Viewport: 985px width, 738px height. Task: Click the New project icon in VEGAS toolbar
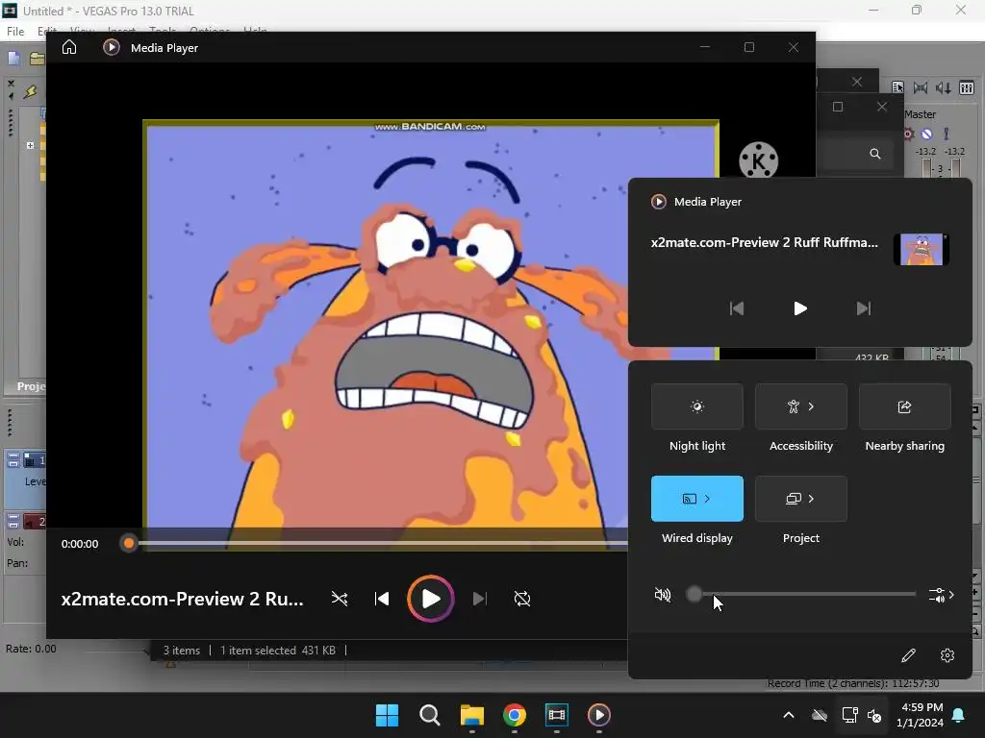pyautogui.click(x=13, y=59)
